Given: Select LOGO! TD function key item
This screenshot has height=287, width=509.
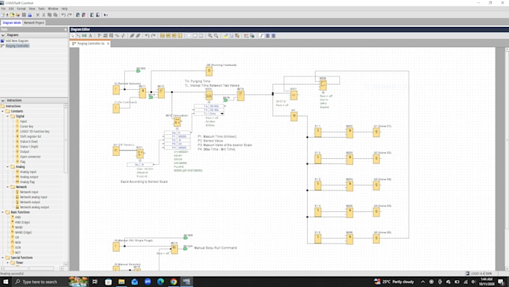Looking at the screenshot, I should pos(34,131).
